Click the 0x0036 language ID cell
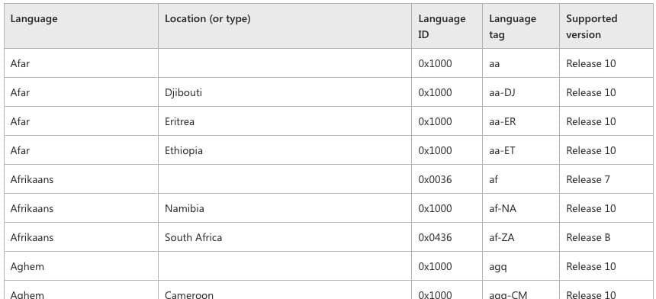 tap(447, 179)
